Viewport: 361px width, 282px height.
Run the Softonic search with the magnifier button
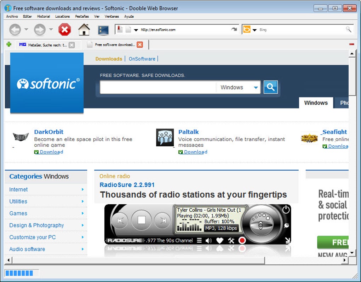click(x=270, y=87)
